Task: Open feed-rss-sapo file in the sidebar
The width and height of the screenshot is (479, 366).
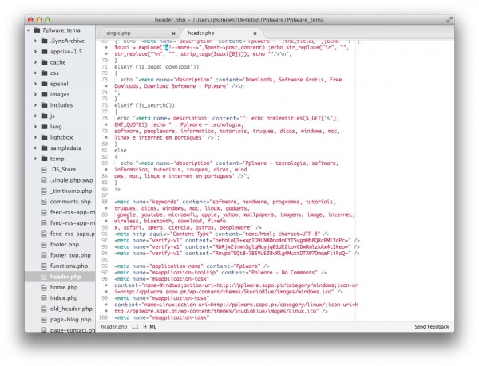Action: click(x=73, y=234)
